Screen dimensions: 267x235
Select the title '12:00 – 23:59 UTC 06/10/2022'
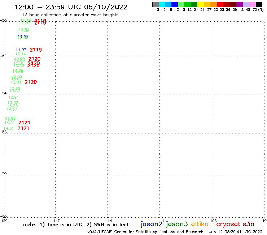[71, 7]
